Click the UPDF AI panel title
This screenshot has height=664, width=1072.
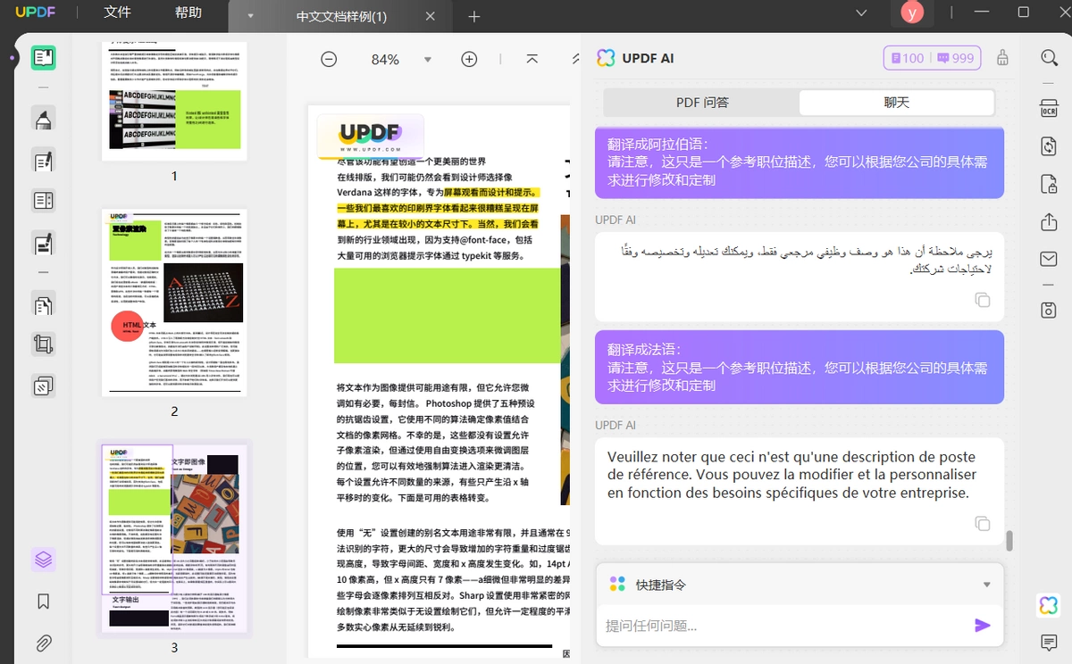coord(648,58)
